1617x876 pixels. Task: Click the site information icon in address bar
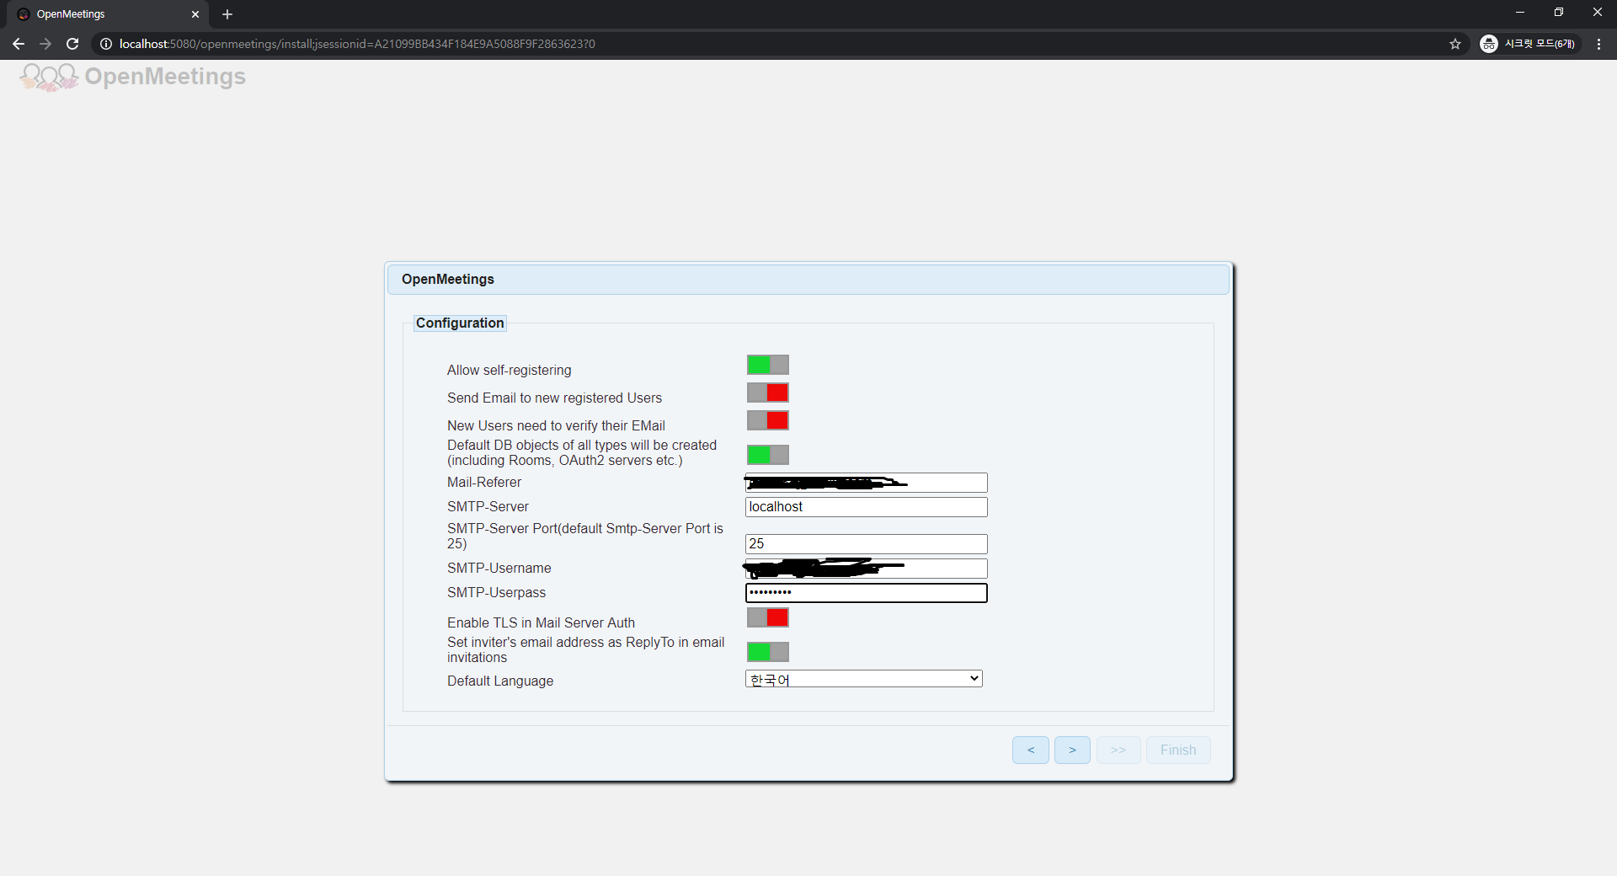pyautogui.click(x=106, y=44)
